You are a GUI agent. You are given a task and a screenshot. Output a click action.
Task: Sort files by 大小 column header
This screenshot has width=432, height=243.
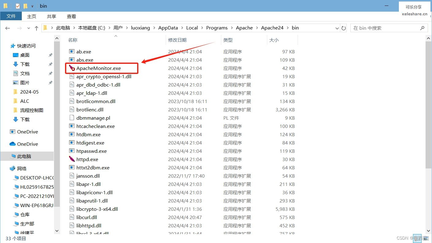click(x=274, y=40)
